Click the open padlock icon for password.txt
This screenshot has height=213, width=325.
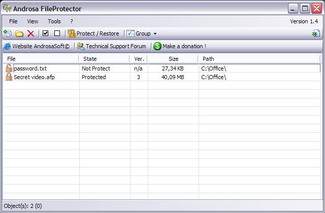9,68
